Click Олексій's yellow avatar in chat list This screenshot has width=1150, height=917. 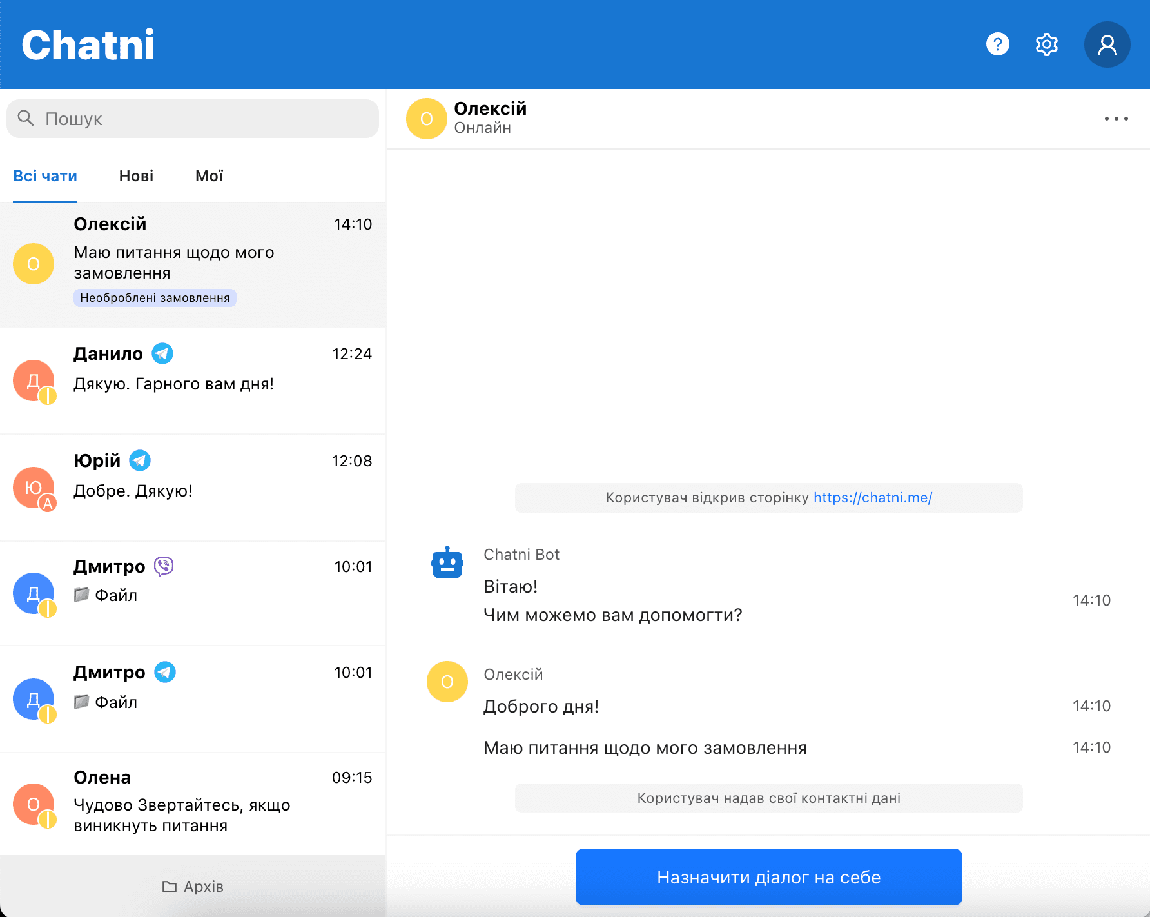34,264
